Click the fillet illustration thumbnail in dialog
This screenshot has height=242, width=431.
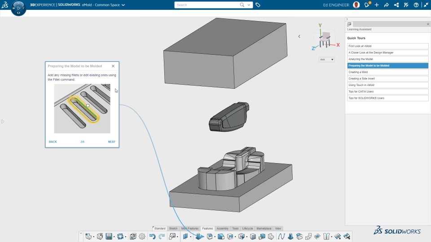[82, 108]
